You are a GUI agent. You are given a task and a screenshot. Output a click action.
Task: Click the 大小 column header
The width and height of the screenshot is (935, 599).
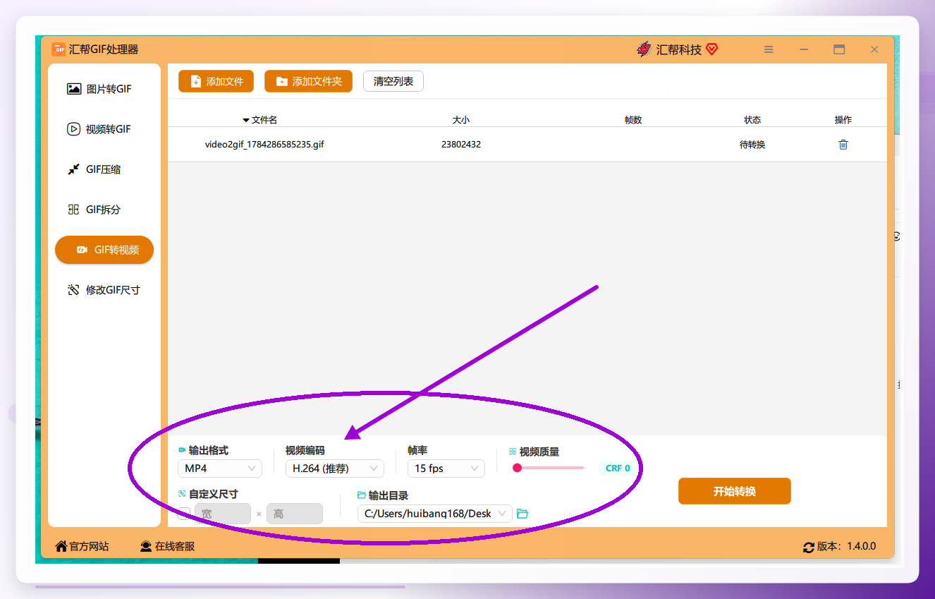click(461, 120)
